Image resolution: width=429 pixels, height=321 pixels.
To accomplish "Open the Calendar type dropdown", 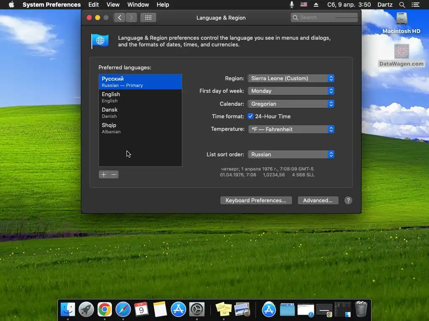I will [x=291, y=104].
